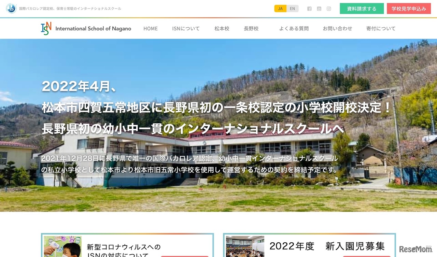Screen dimensions: 437x257
Task: Click the 2021年12月28日 hero description text
Action: click(189, 158)
